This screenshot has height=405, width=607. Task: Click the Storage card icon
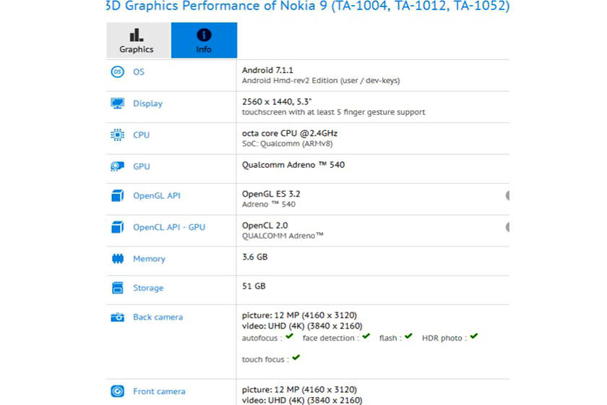pyautogui.click(x=118, y=288)
